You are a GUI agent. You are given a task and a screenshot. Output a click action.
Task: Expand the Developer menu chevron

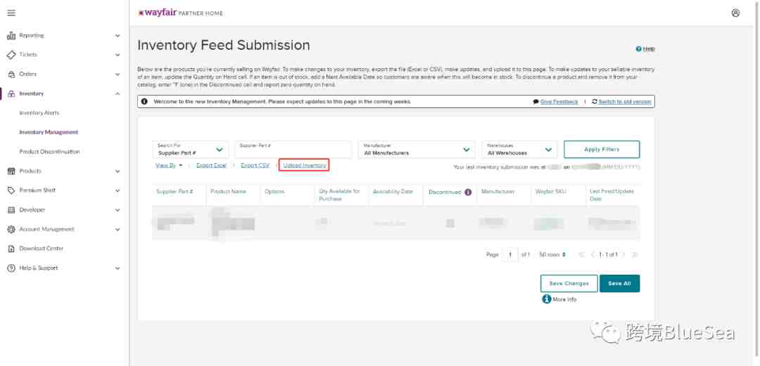pyautogui.click(x=118, y=209)
